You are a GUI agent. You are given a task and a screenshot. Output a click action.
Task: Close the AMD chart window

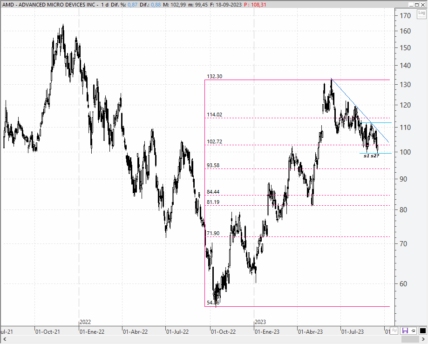pyautogui.click(x=422, y=5)
